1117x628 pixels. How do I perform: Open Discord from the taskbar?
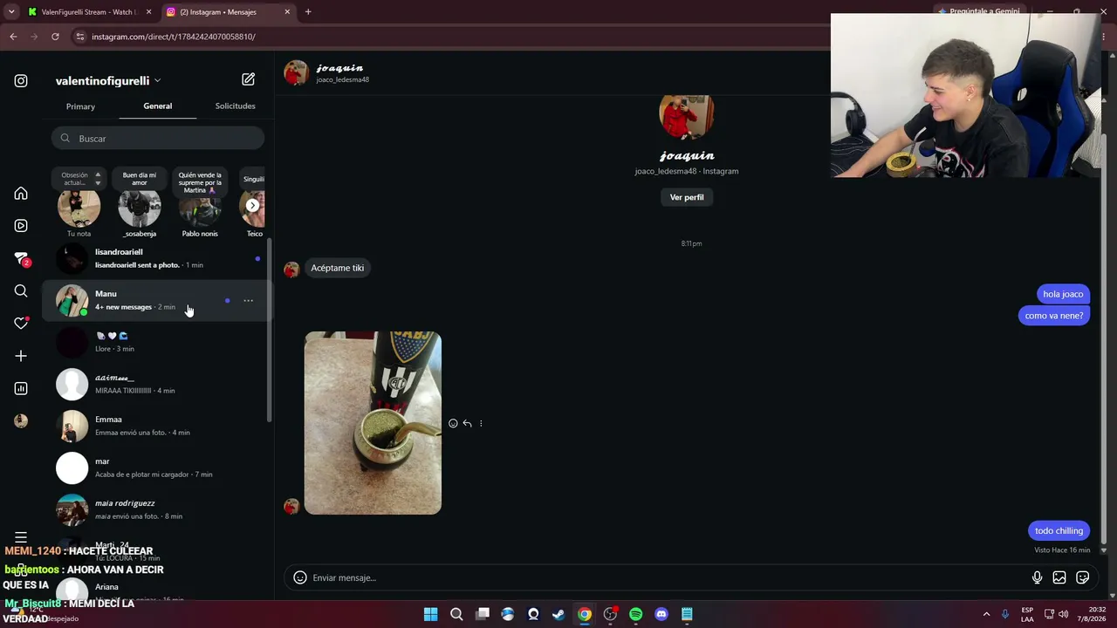click(x=661, y=614)
